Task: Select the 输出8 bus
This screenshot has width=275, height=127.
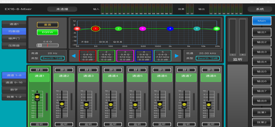Action: point(262,101)
